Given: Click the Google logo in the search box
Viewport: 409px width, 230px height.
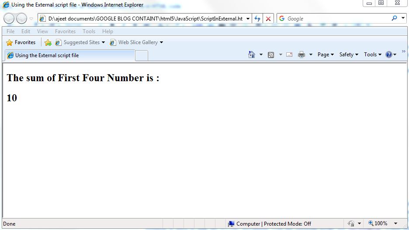Looking at the screenshot, I should (x=282, y=18).
